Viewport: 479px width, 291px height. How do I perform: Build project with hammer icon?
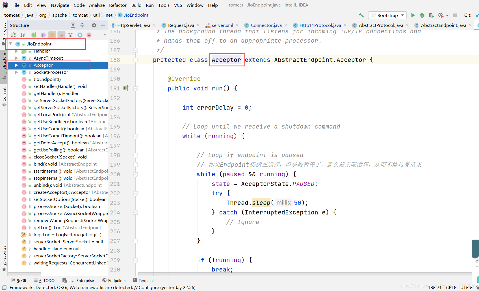[361, 15]
